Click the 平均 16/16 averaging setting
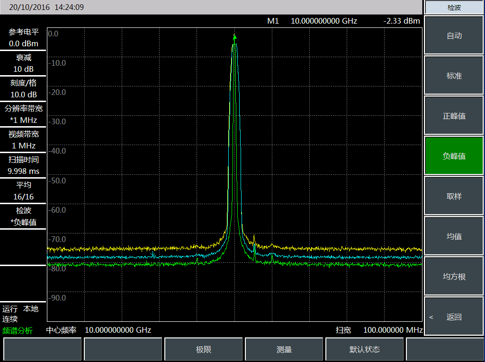The image size is (485, 362). point(23,191)
